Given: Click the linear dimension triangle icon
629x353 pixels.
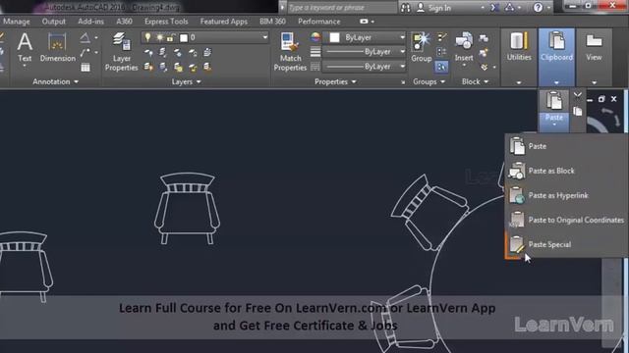Looking at the screenshot, I should pyautogui.click(x=86, y=38).
